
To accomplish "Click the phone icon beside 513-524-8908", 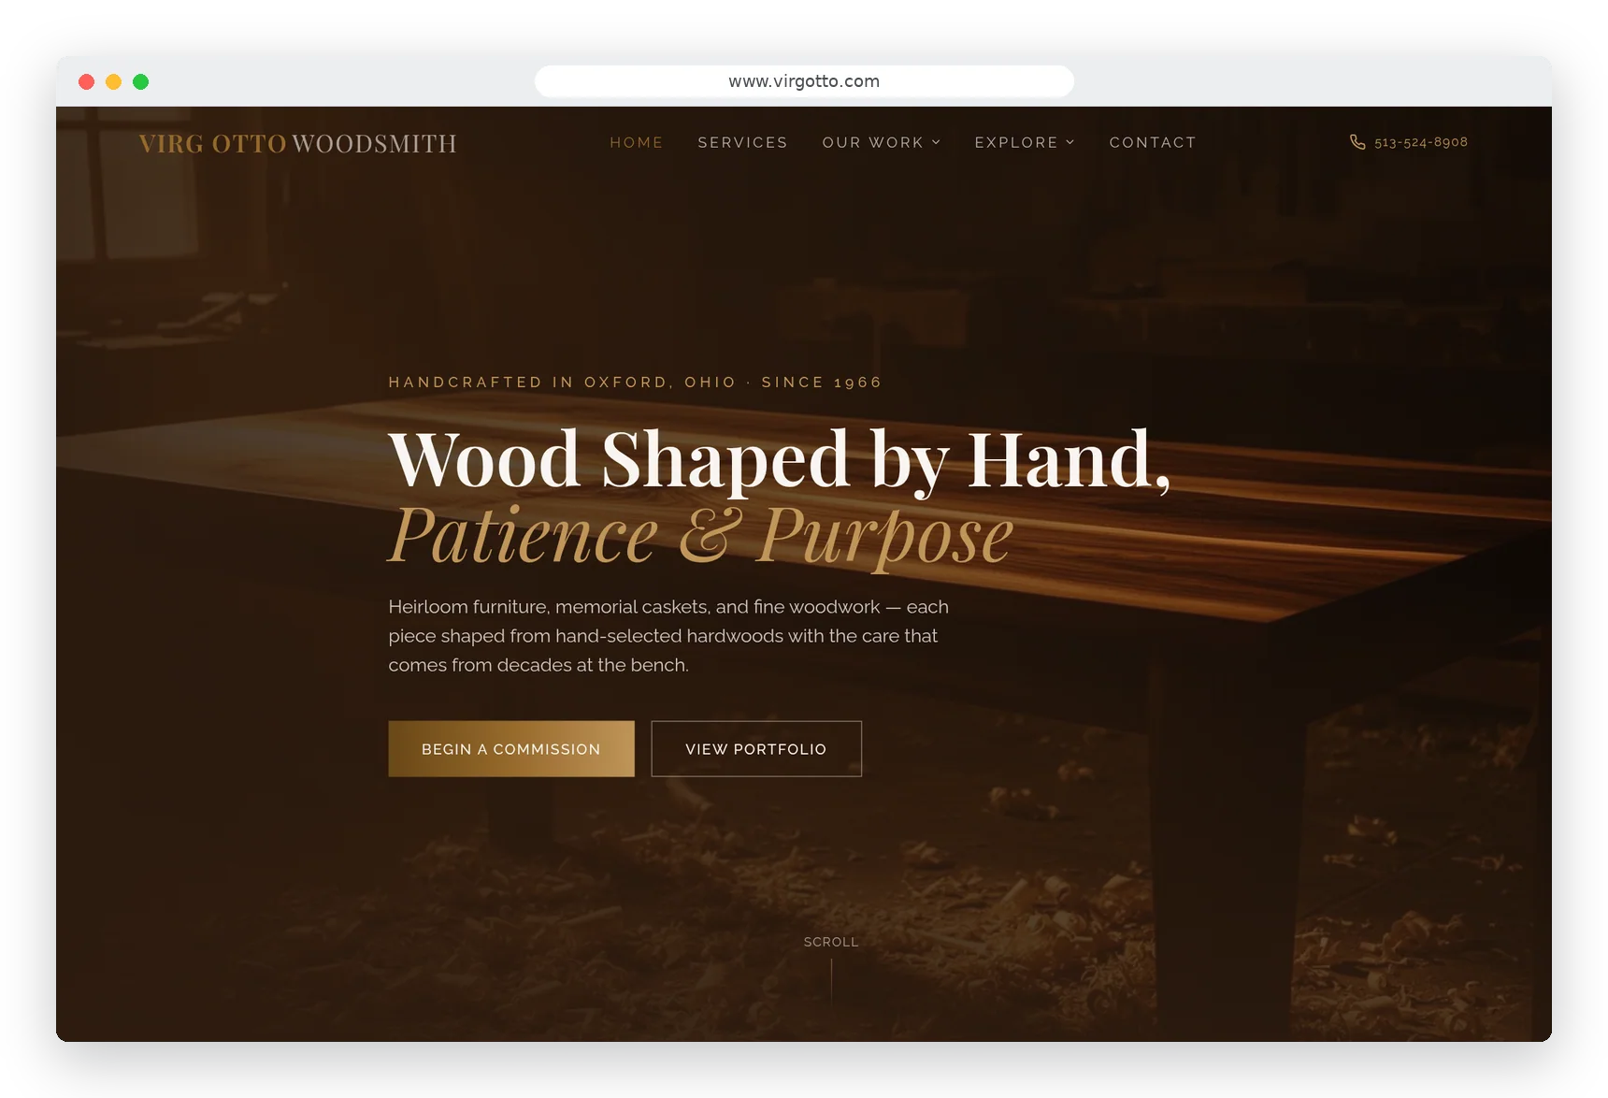I will (x=1357, y=142).
